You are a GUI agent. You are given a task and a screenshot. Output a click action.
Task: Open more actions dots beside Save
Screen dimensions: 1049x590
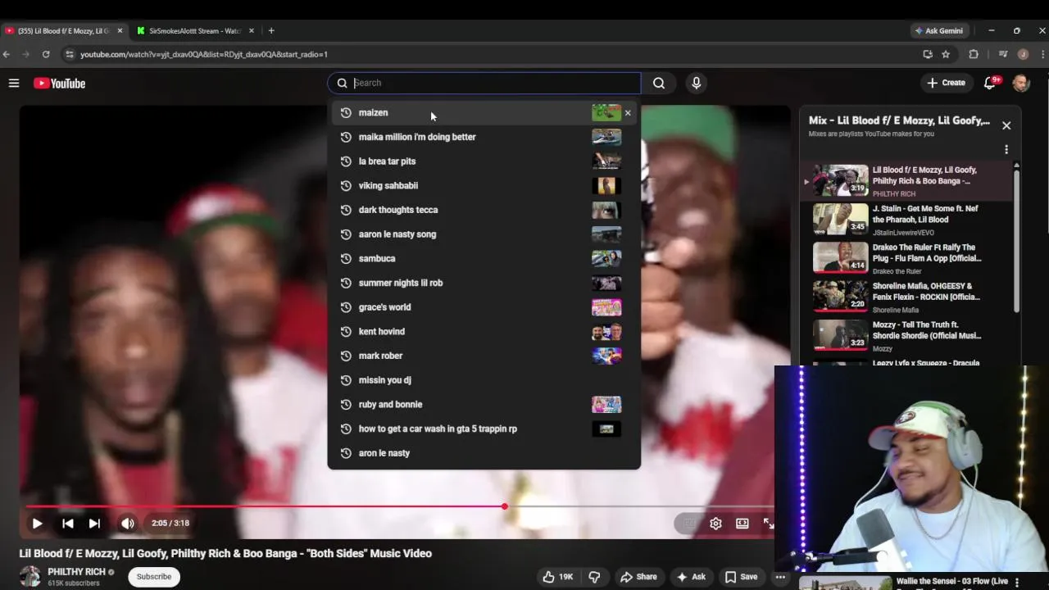click(x=780, y=577)
